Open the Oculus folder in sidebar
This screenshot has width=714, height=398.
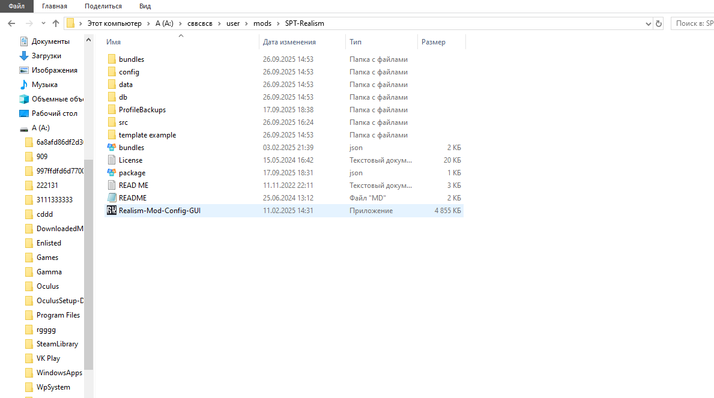coord(48,286)
